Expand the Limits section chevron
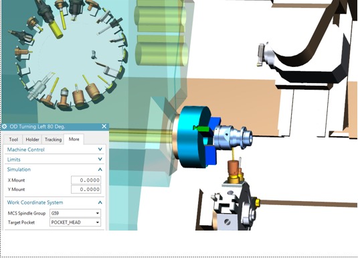Screen dimensions: 358x258 click(100, 159)
